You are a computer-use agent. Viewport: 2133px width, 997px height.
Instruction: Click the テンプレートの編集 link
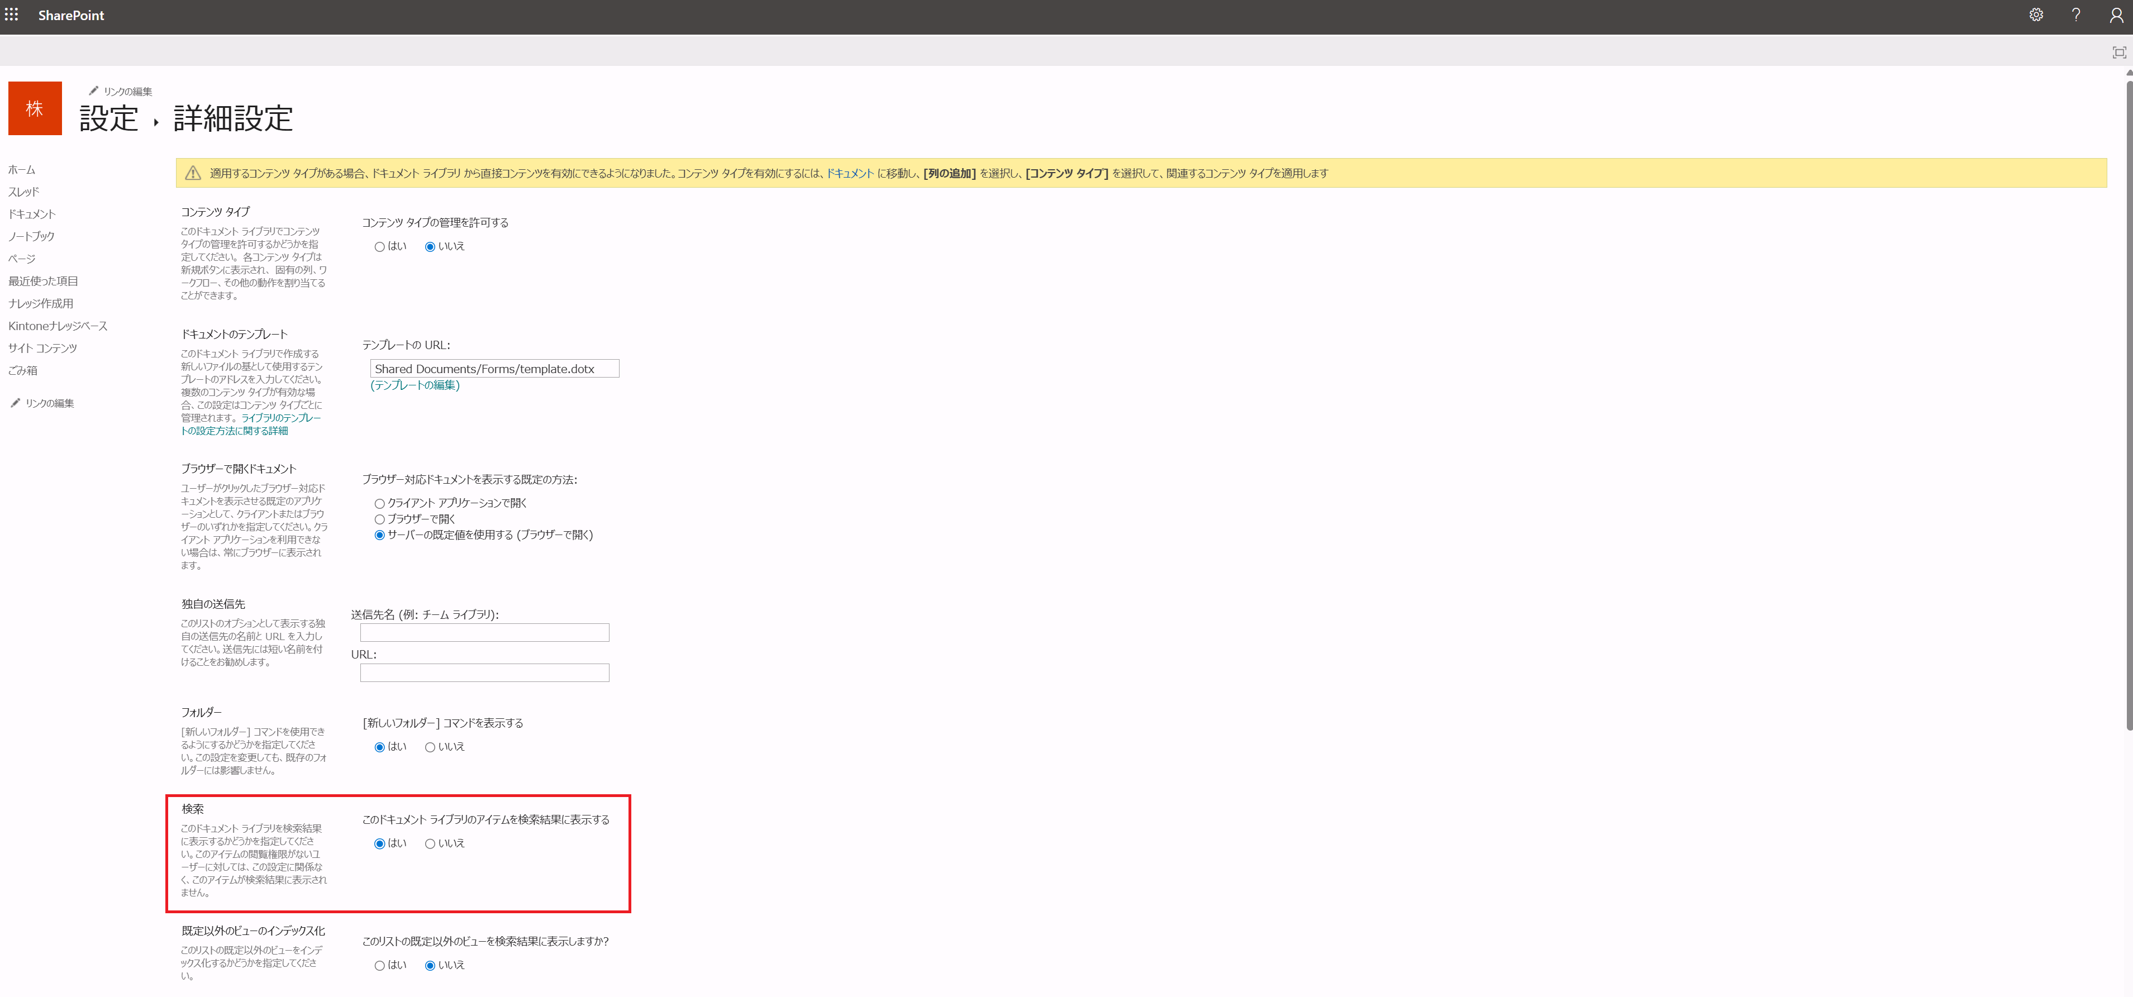pos(415,385)
